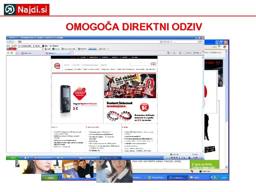Select Microsoft PowerPoint in the upper taskbar
Viewport: 256px width, 192px height.
point(89,158)
